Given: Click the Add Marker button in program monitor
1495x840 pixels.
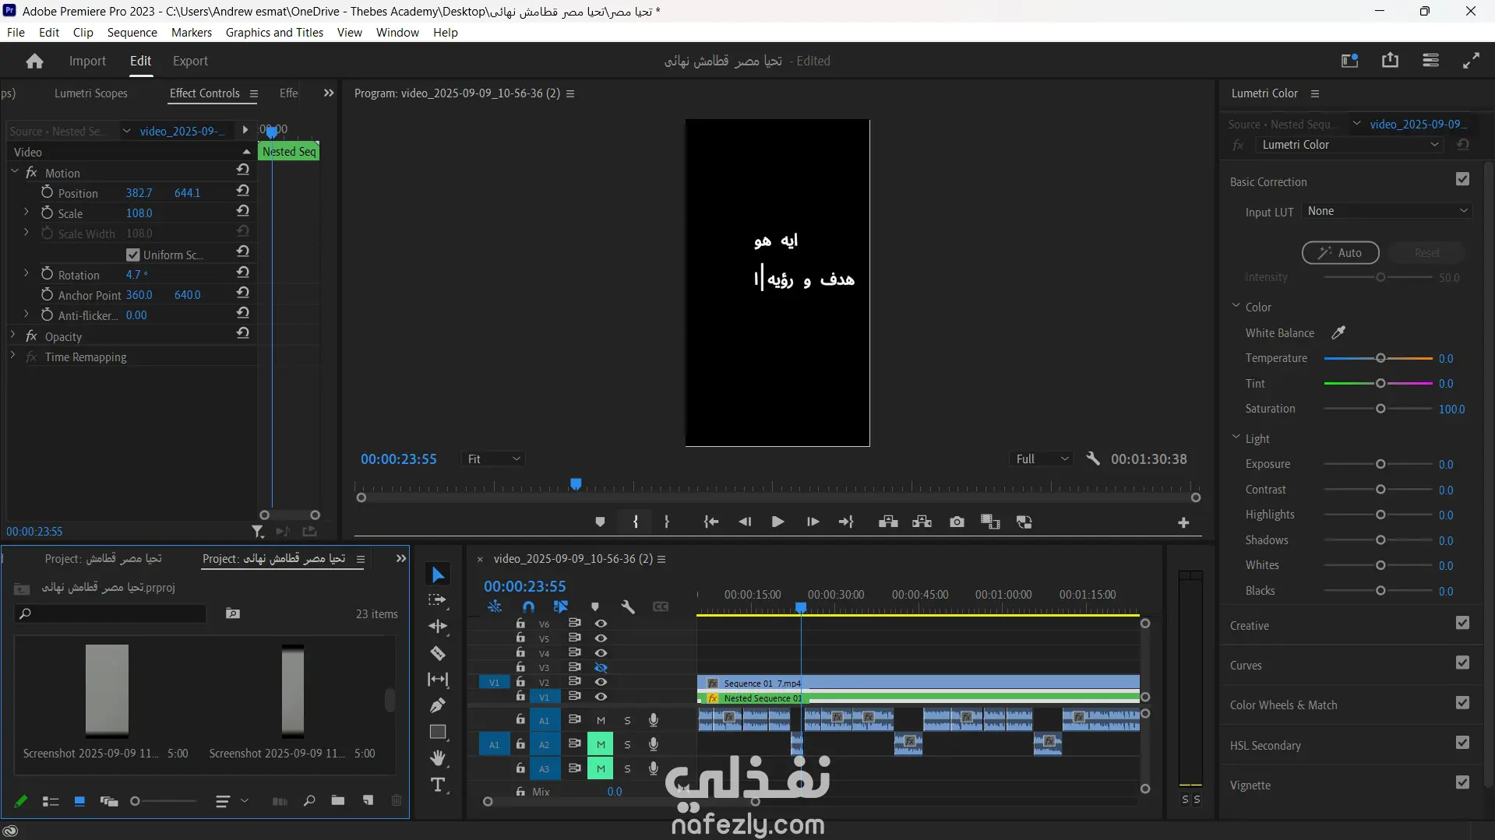Looking at the screenshot, I should (x=600, y=522).
